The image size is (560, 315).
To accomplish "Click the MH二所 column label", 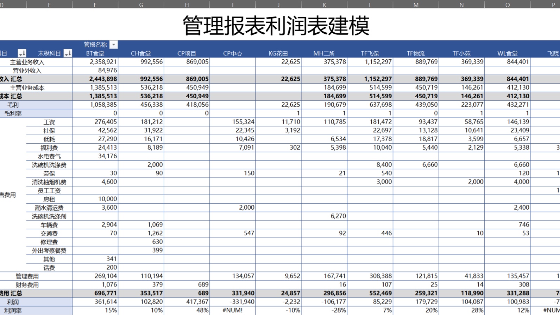I will 324,53.
